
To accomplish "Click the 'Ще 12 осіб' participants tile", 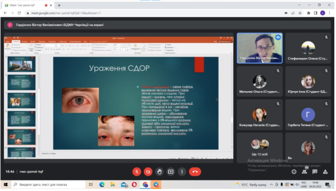I will pos(259,147).
